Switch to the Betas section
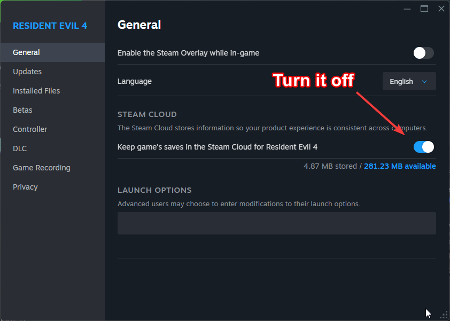Image resolution: width=450 pixels, height=321 pixels. [22, 110]
